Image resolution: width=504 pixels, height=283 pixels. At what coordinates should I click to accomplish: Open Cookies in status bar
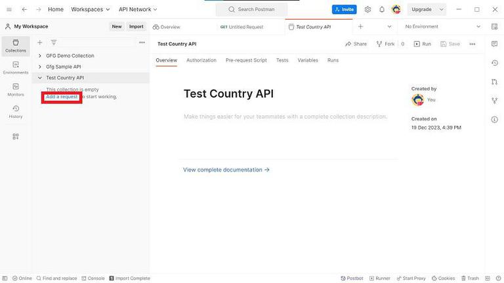pos(443,278)
